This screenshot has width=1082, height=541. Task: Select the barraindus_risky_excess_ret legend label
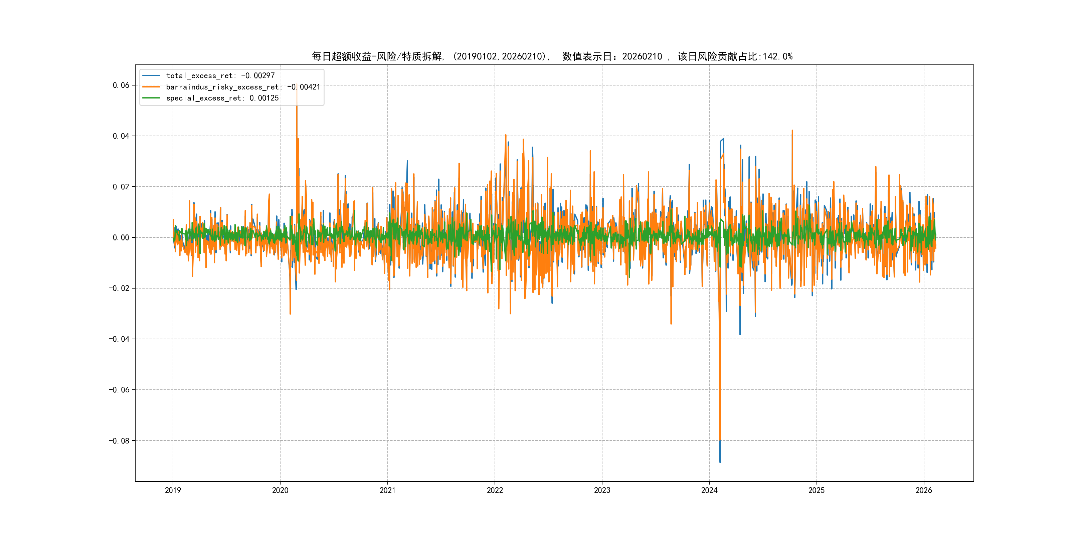pyautogui.click(x=243, y=87)
